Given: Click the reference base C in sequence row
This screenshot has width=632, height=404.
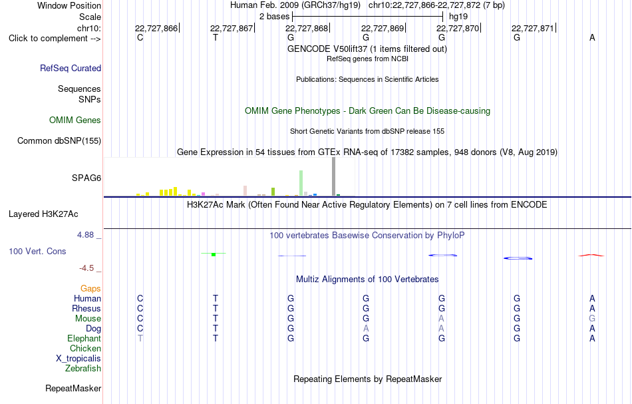Looking at the screenshot, I should 140,38.
